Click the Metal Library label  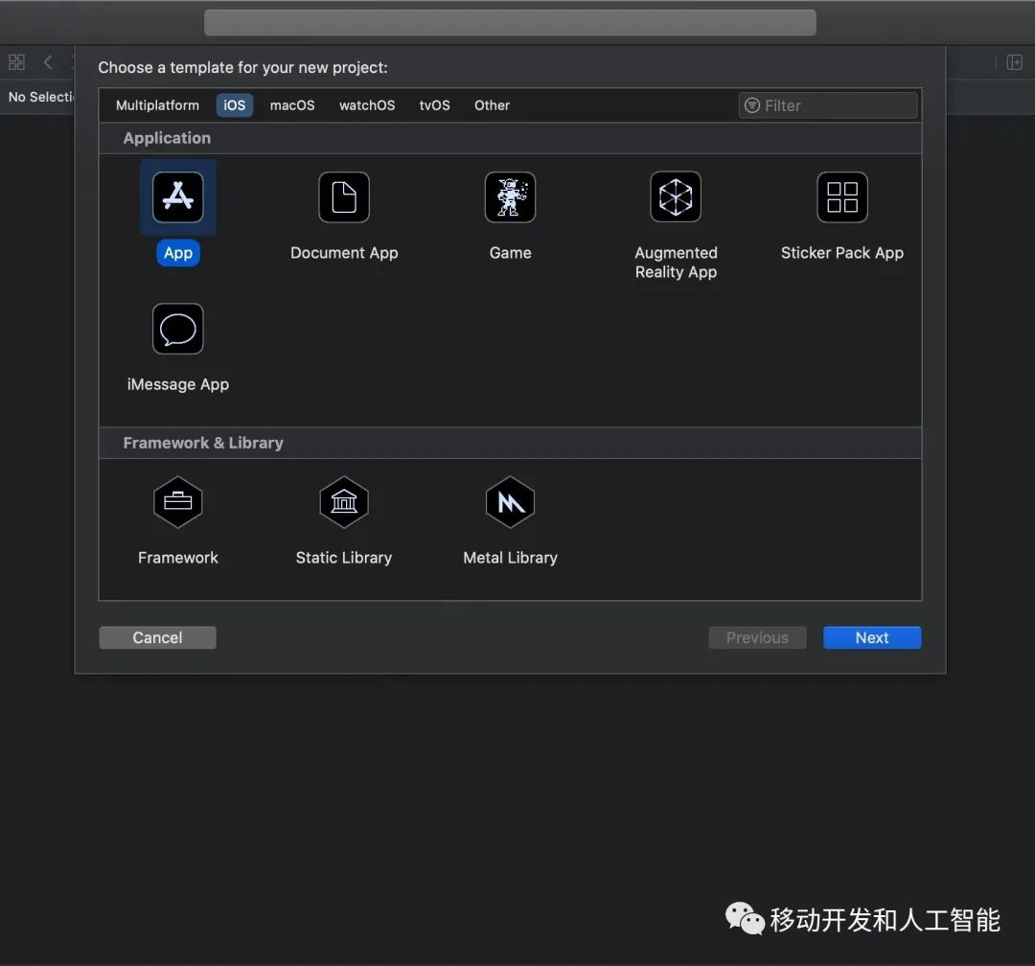point(510,558)
